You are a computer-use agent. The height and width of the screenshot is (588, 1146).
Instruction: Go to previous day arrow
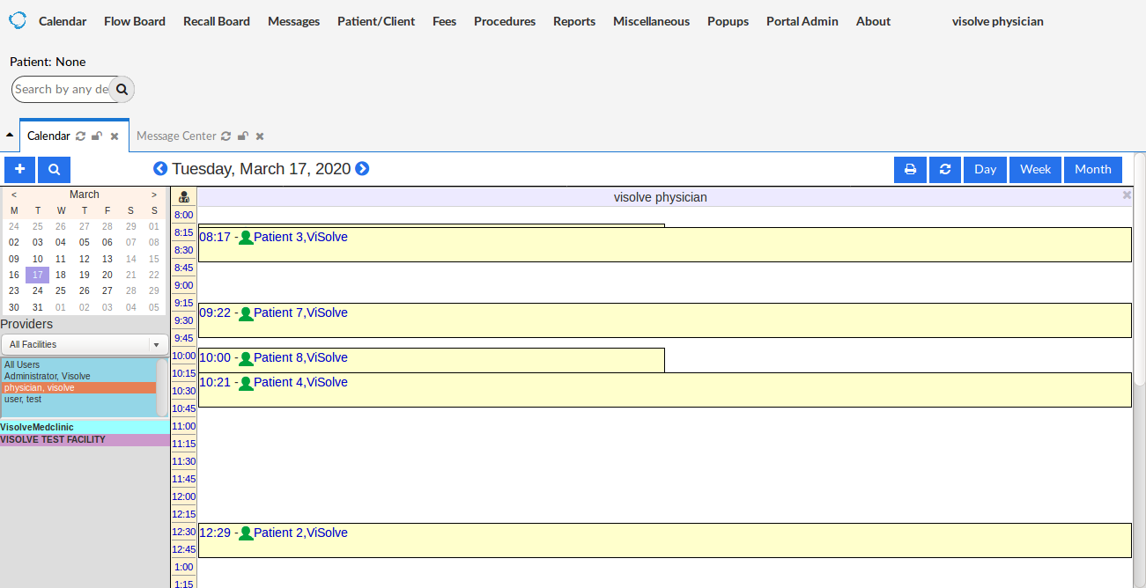[160, 168]
